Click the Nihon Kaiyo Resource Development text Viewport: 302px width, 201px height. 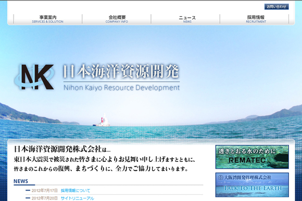121,88
